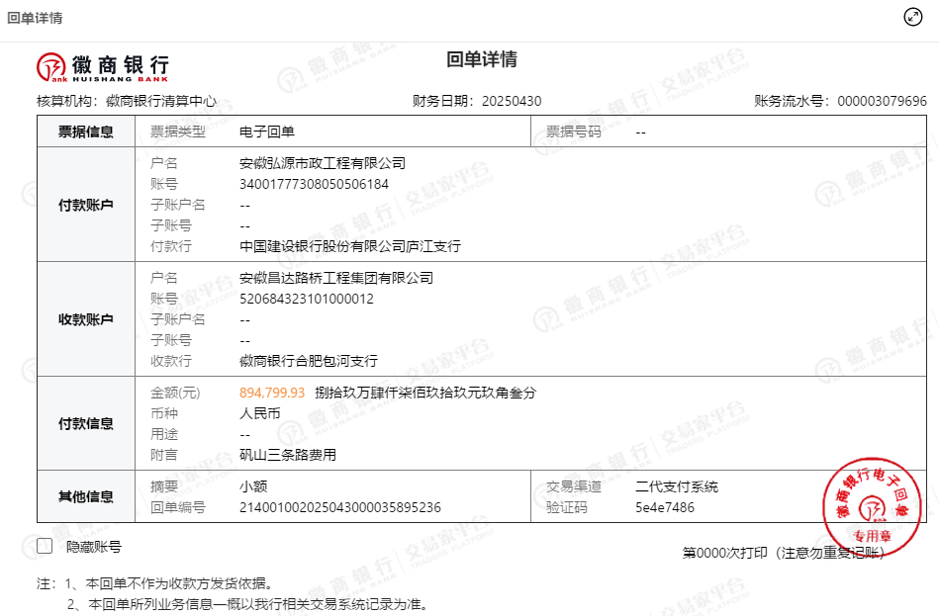939x616 pixels.
Task: Select receipt number 2140010020250430000035895236
Action: 339,507
